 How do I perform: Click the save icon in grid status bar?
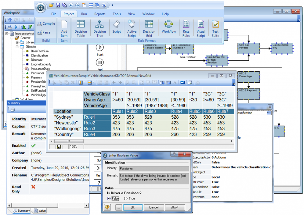58,147
